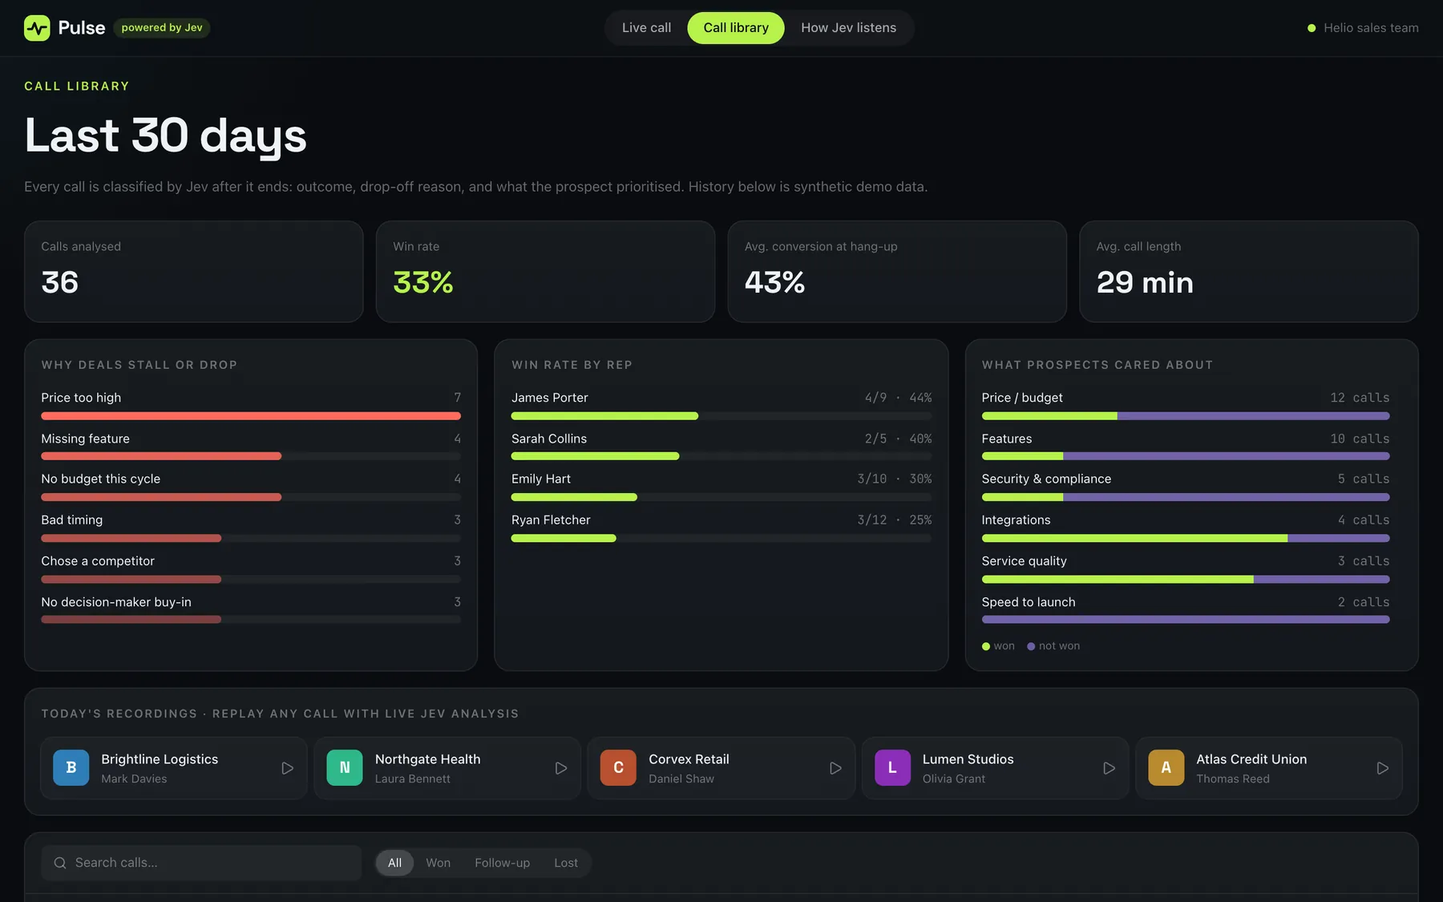1443x902 pixels.
Task: Play the Atlas Credit Union recording
Action: 1383,768
